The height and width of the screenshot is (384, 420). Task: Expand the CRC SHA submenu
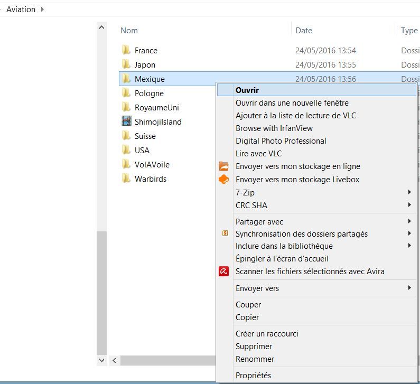point(409,205)
